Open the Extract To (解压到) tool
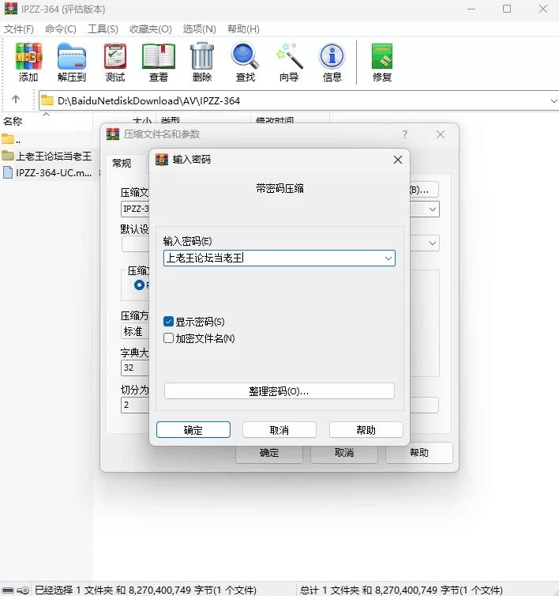The image size is (559, 596). (x=72, y=62)
